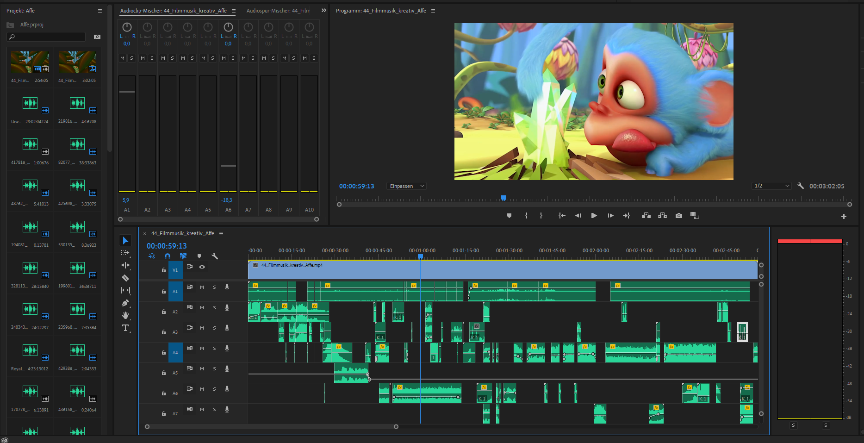Viewport: 864px width, 443px height.
Task: Select first 44_Film sequence thumbnail
Action: [x=30, y=62]
